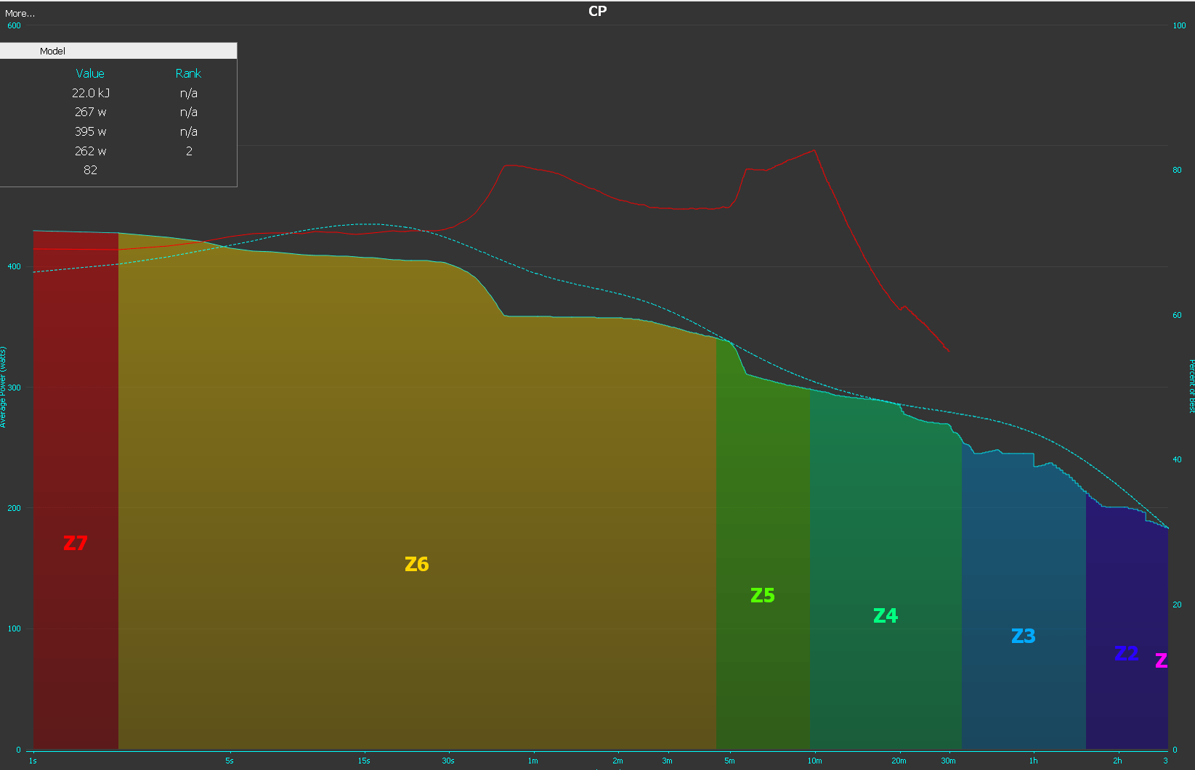1195x770 pixels.
Task: Click the CP chart title
Action: [597, 11]
